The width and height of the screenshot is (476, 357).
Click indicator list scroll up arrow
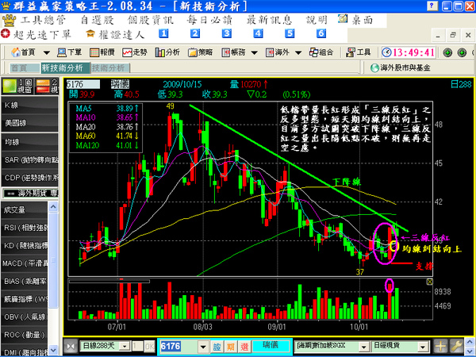click(53, 207)
